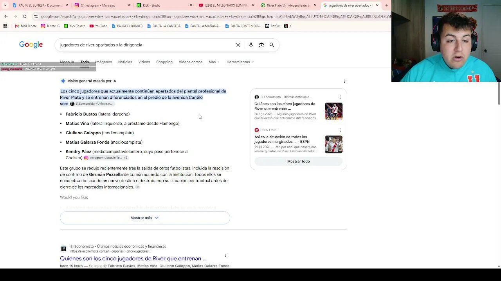Open the BotRix bookmark
Image resolution: width=501 pixels, height=281 pixels.
pyautogui.click(x=272, y=26)
